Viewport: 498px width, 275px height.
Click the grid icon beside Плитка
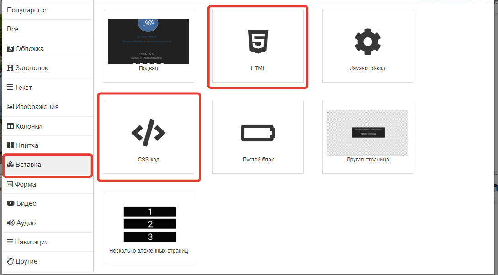coord(10,145)
